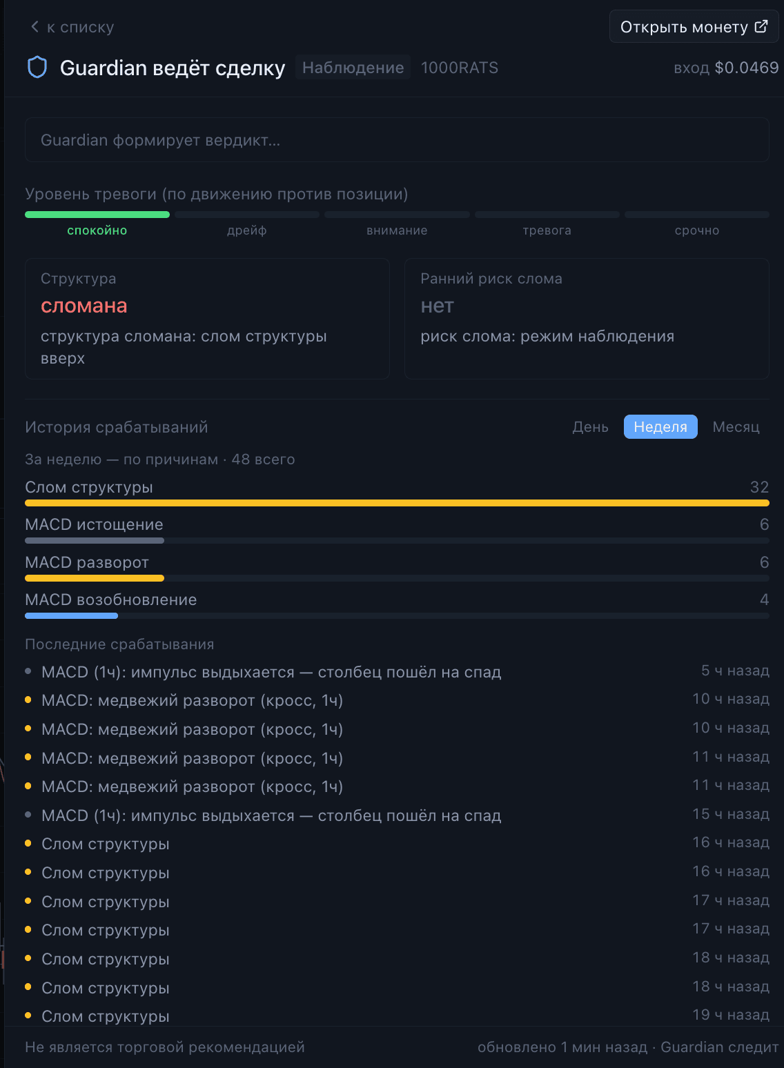784x1068 pixels.
Task: Click the 'Guardian формирует вердикт' field
Action: pyautogui.click(x=397, y=140)
